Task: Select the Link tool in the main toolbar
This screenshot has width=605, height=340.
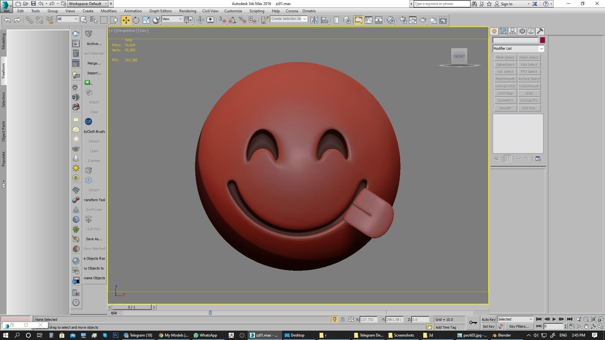Action: (x=29, y=20)
